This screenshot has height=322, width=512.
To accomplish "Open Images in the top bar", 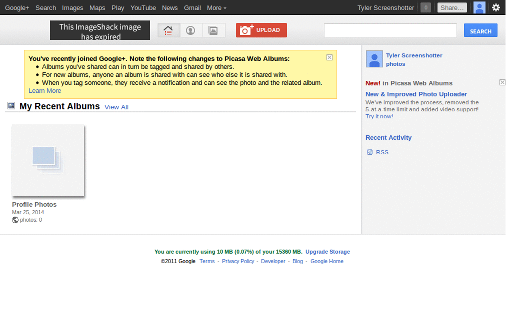I will click(72, 8).
